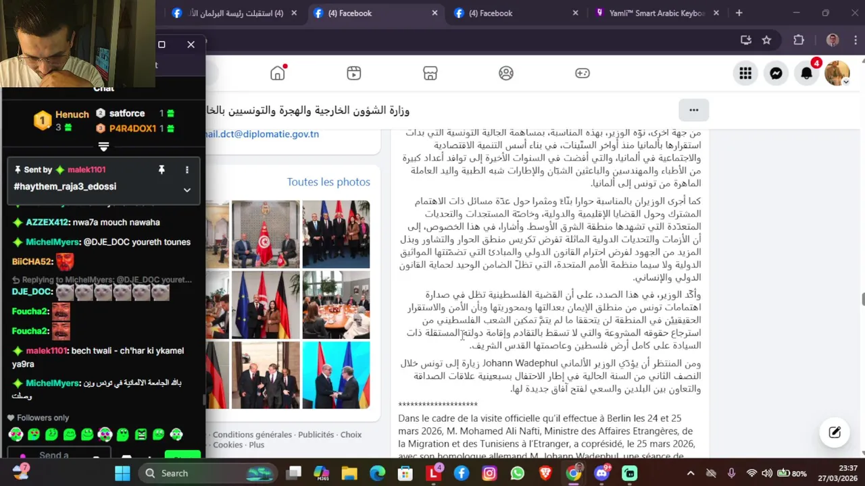This screenshot has width=865, height=486.
Task: Select the last emote in chat emote row
Action: click(176, 434)
